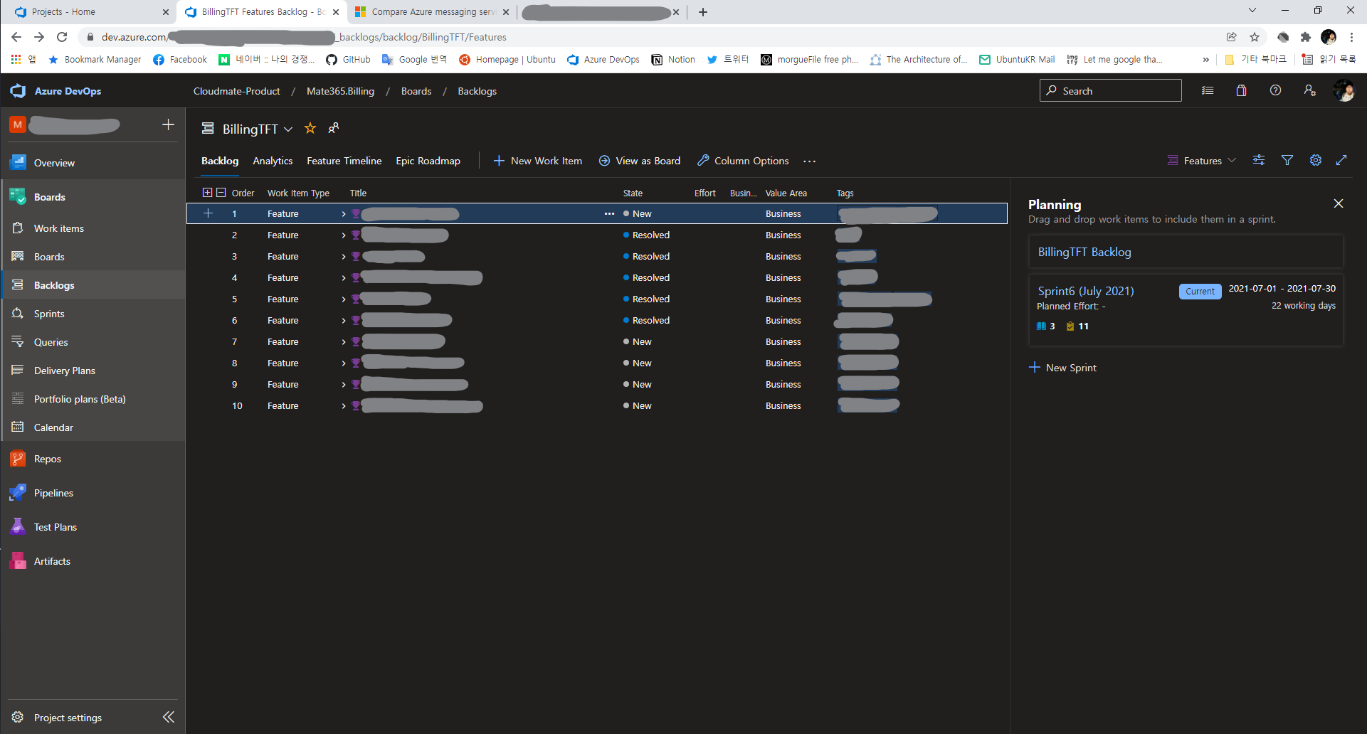Open the Features backlog level dropdown
1367x734 pixels.
1202,161
